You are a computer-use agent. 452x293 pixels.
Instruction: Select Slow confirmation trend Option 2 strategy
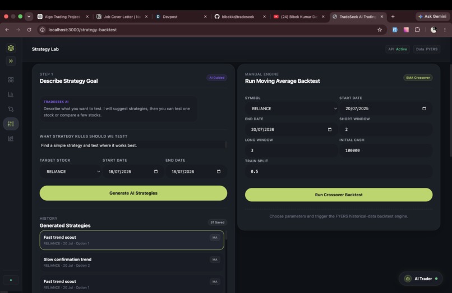132,262
